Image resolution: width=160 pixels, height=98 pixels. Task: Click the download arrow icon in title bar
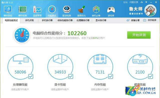pyautogui.click(x=142, y=2)
